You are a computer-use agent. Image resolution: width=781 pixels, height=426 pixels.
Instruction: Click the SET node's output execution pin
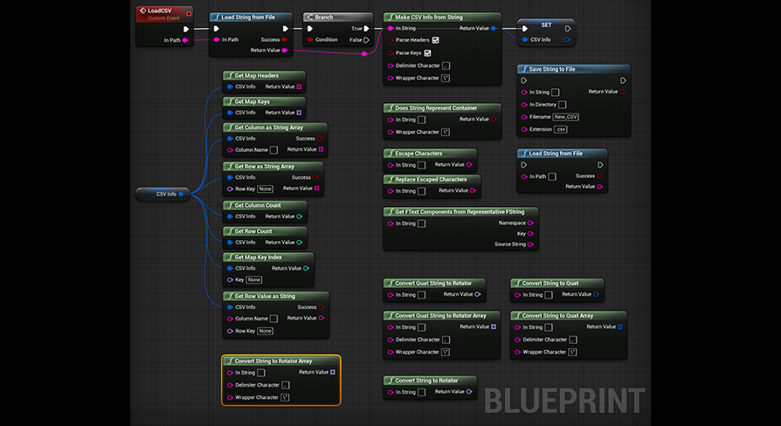tap(568, 28)
